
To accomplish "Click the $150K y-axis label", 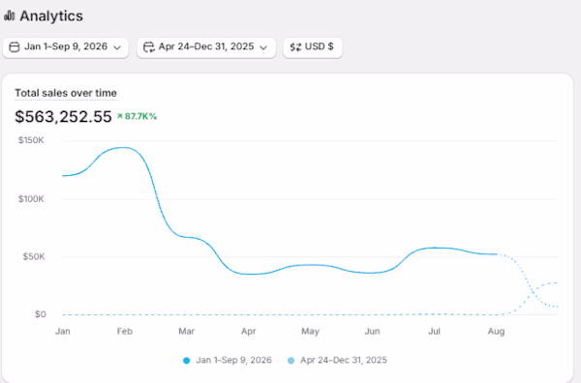I will coord(31,140).
